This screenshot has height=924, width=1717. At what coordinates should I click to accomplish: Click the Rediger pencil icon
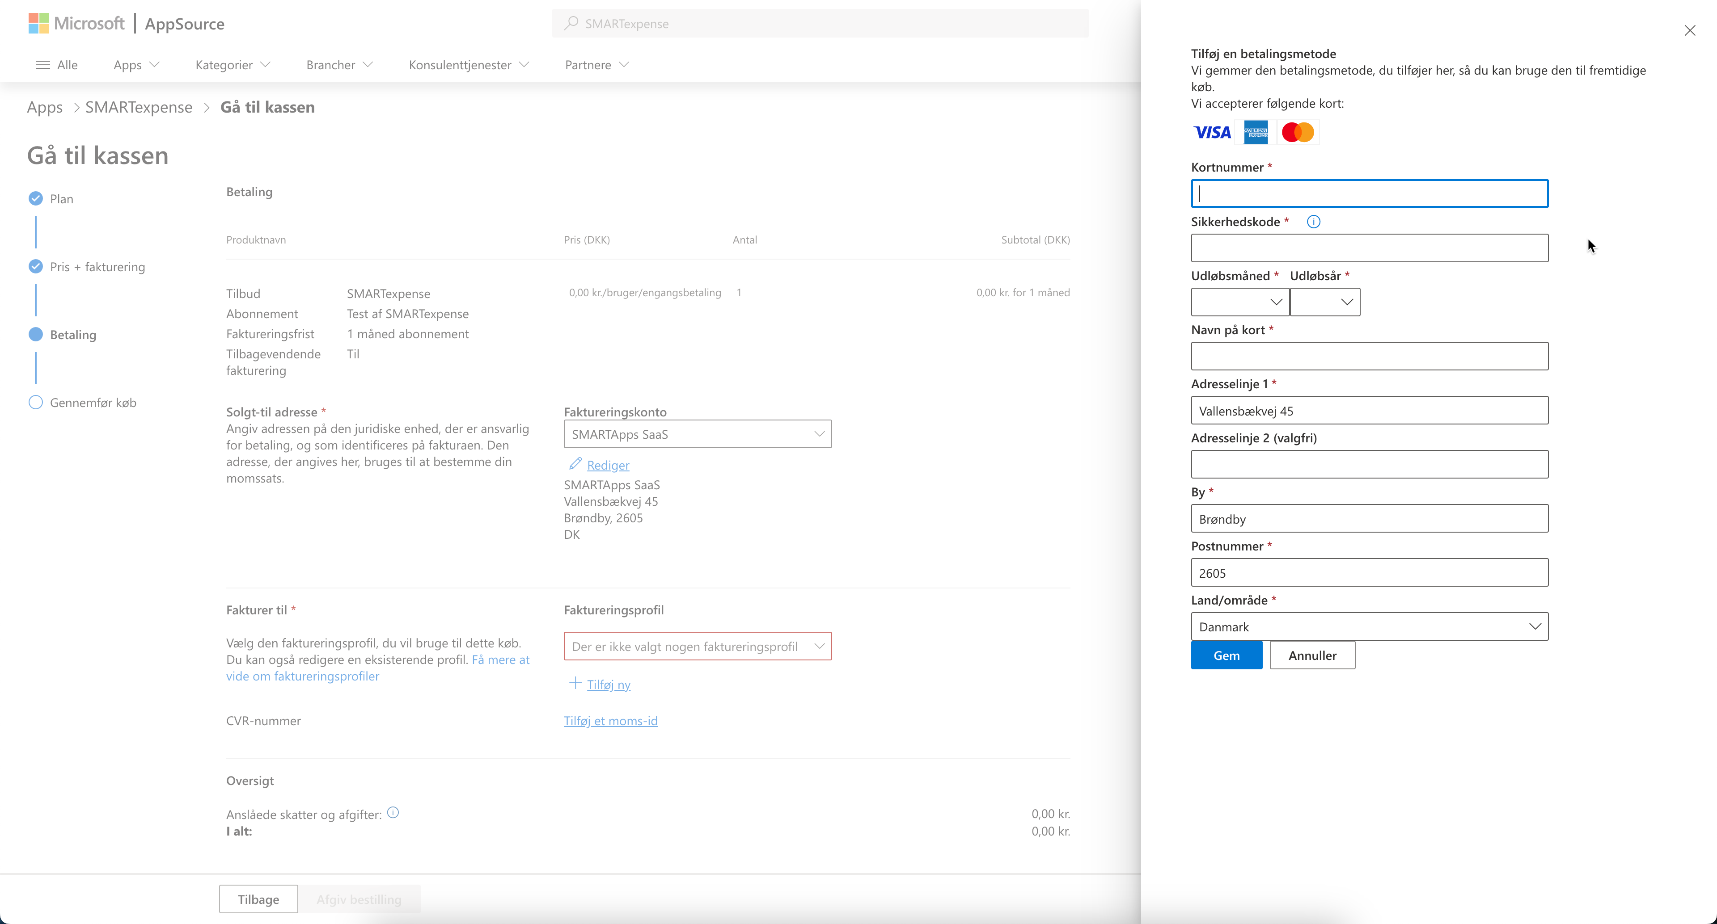point(575,464)
